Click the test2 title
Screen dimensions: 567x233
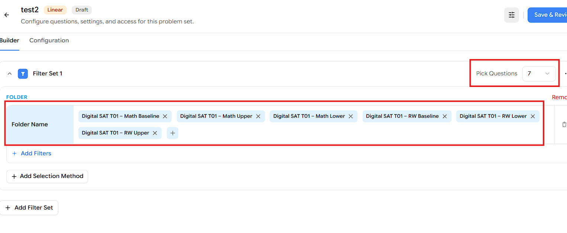[30, 10]
